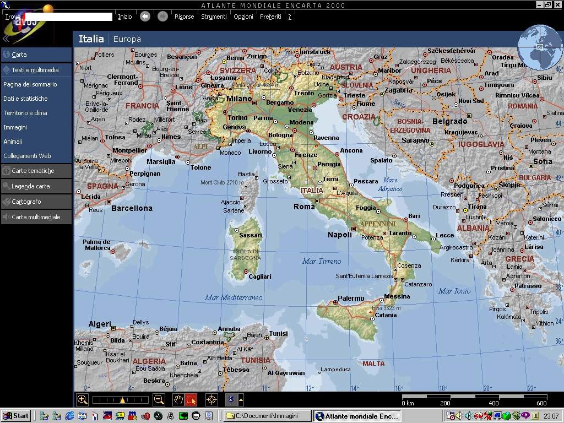Click the Catania label on map
Viewport: 564px width, 423px height.
pyautogui.click(x=386, y=316)
